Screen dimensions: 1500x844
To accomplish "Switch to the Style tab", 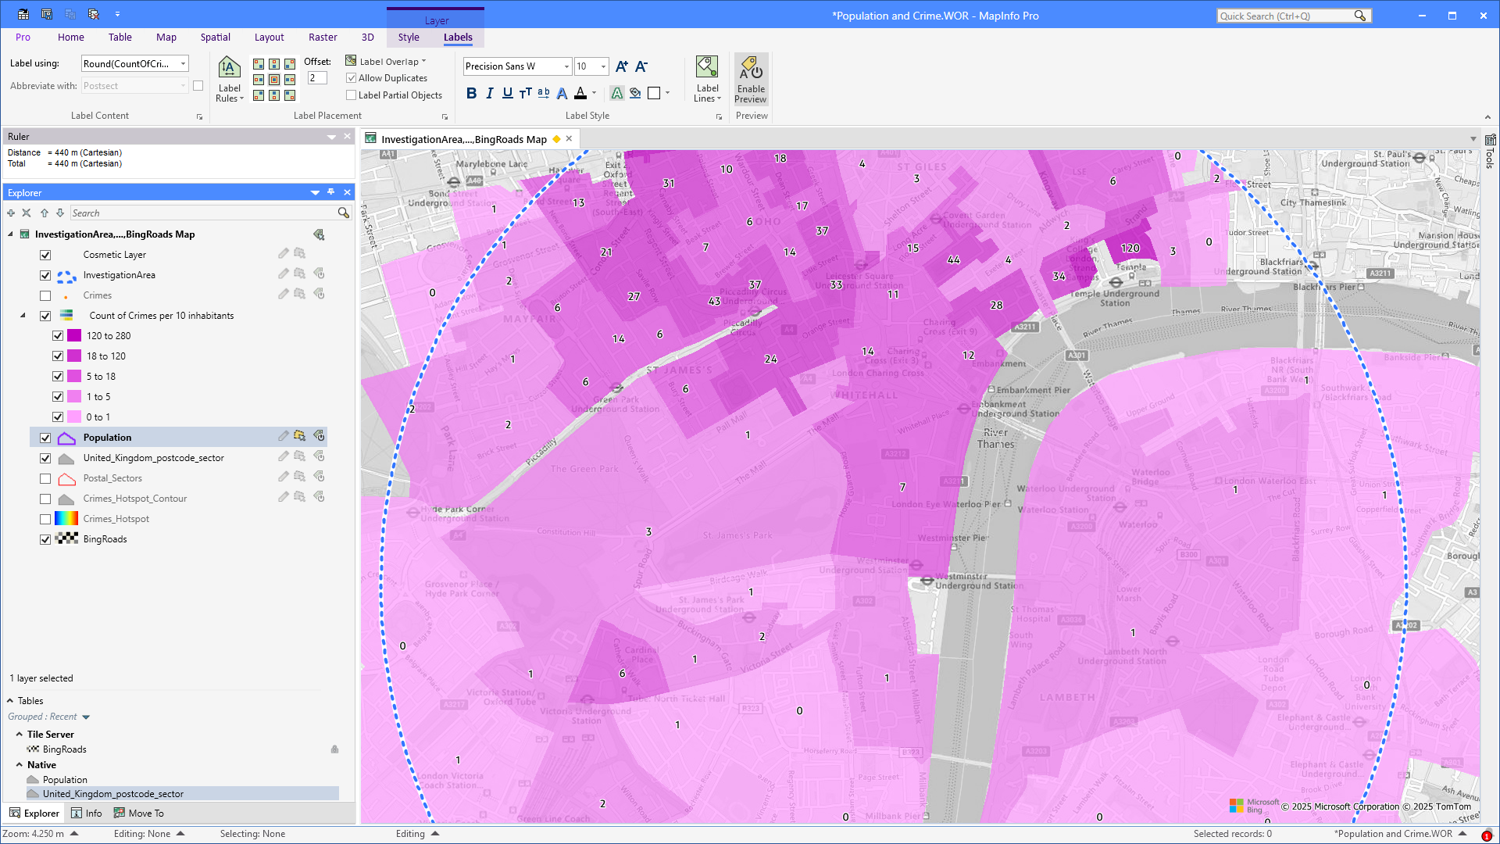I will click(x=408, y=37).
